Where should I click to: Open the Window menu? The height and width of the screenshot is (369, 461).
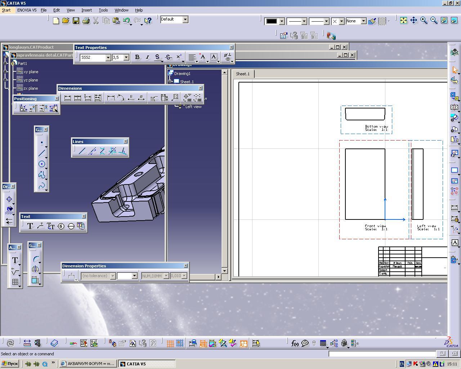(121, 10)
